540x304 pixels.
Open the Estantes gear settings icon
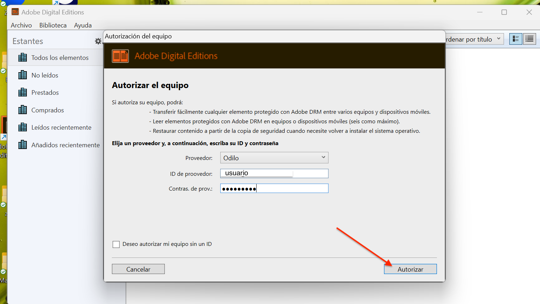pos(98,41)
